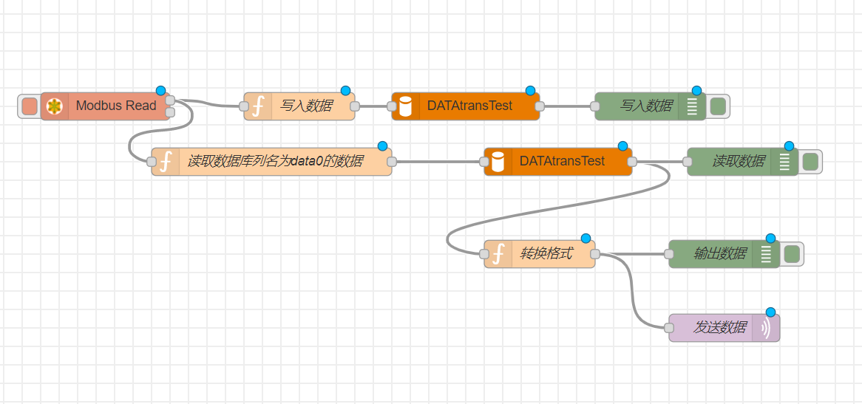
Task: Click the Modbus Read node's star icon
Action: coord(54,106)
